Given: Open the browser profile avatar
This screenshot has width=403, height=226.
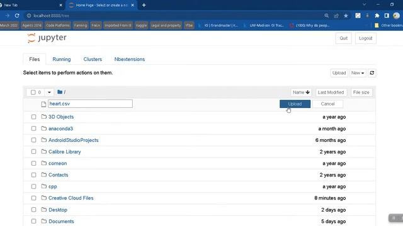Looking at the screenshot, I should coord(396,16).
